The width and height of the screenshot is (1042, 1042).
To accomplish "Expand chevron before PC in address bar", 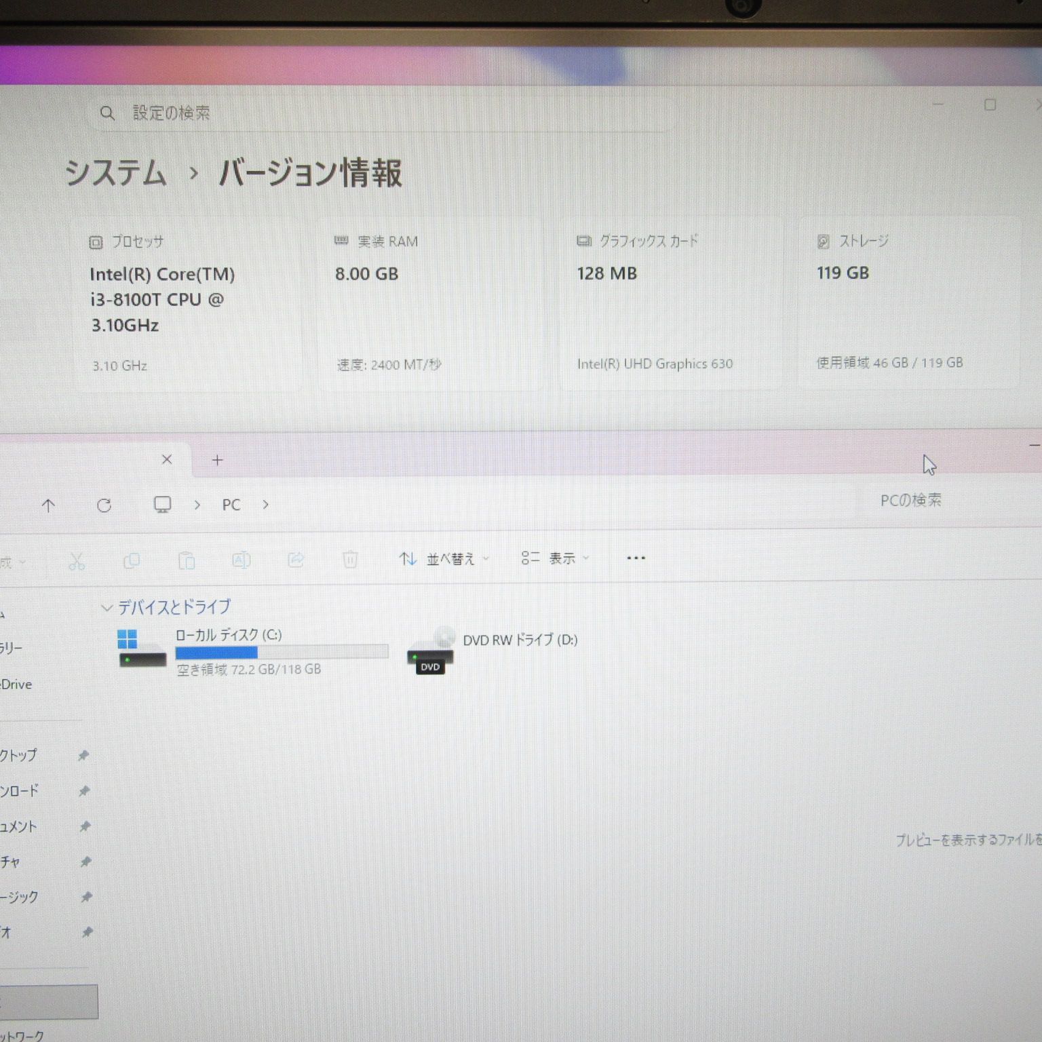I will pyautogui.click(x=197, y=505).
